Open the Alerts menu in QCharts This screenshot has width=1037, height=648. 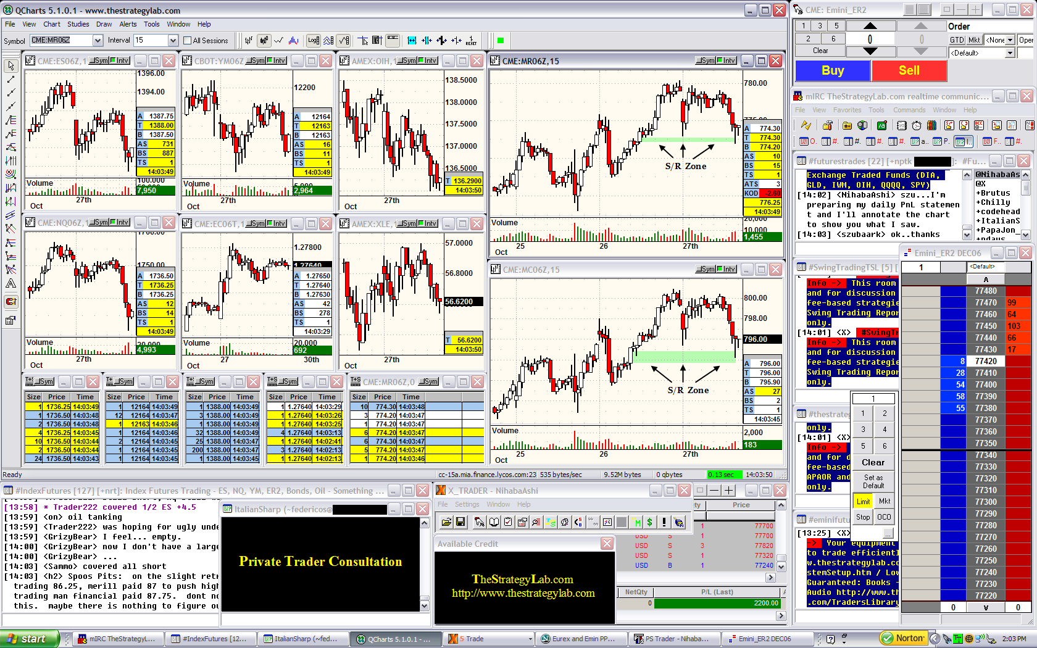click(x=128, y=24)
